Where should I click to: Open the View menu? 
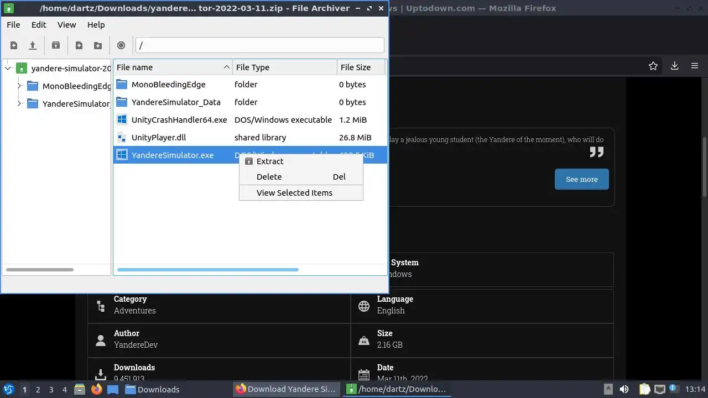(67, 25)
